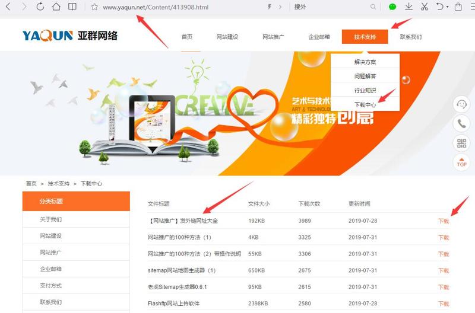Click the scissors screenshot icon
The height and width of the screenshot is (313, 475).
pyautogui.click(x=424, y=7)
